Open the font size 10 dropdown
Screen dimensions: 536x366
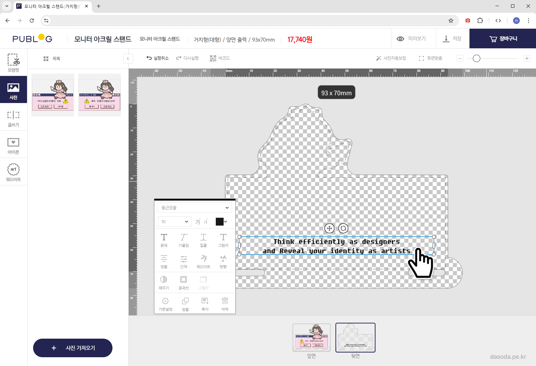[174, 221]
